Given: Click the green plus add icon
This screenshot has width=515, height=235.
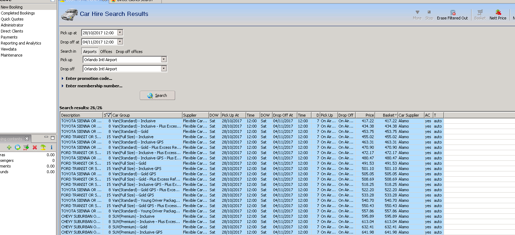Looking at the screenshot, I should [9, 147].
